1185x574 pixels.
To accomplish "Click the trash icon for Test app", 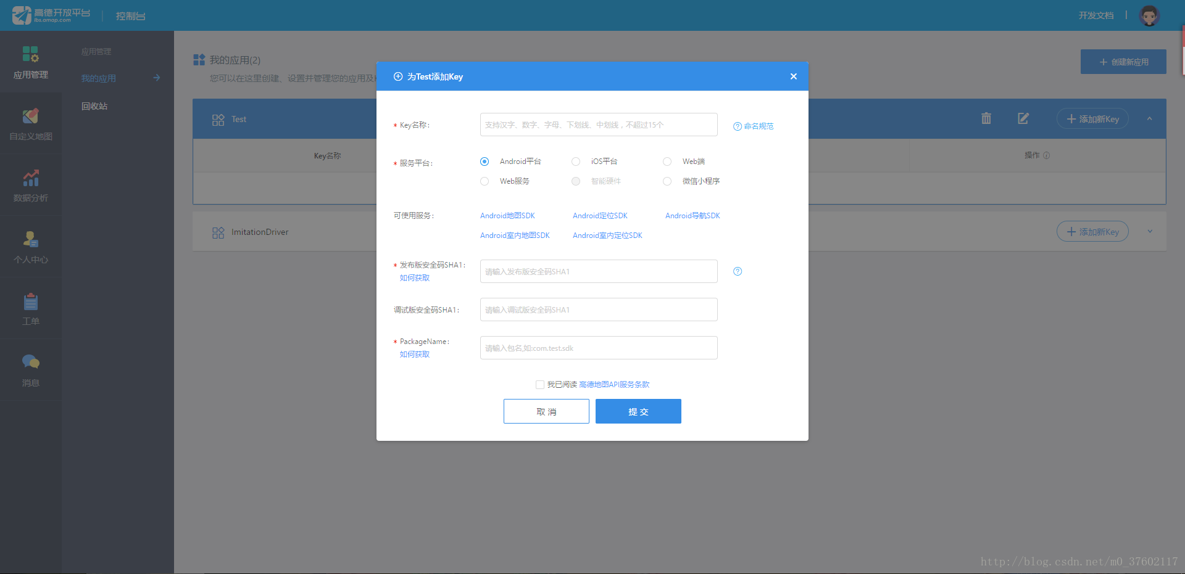I will pos(986,118).
